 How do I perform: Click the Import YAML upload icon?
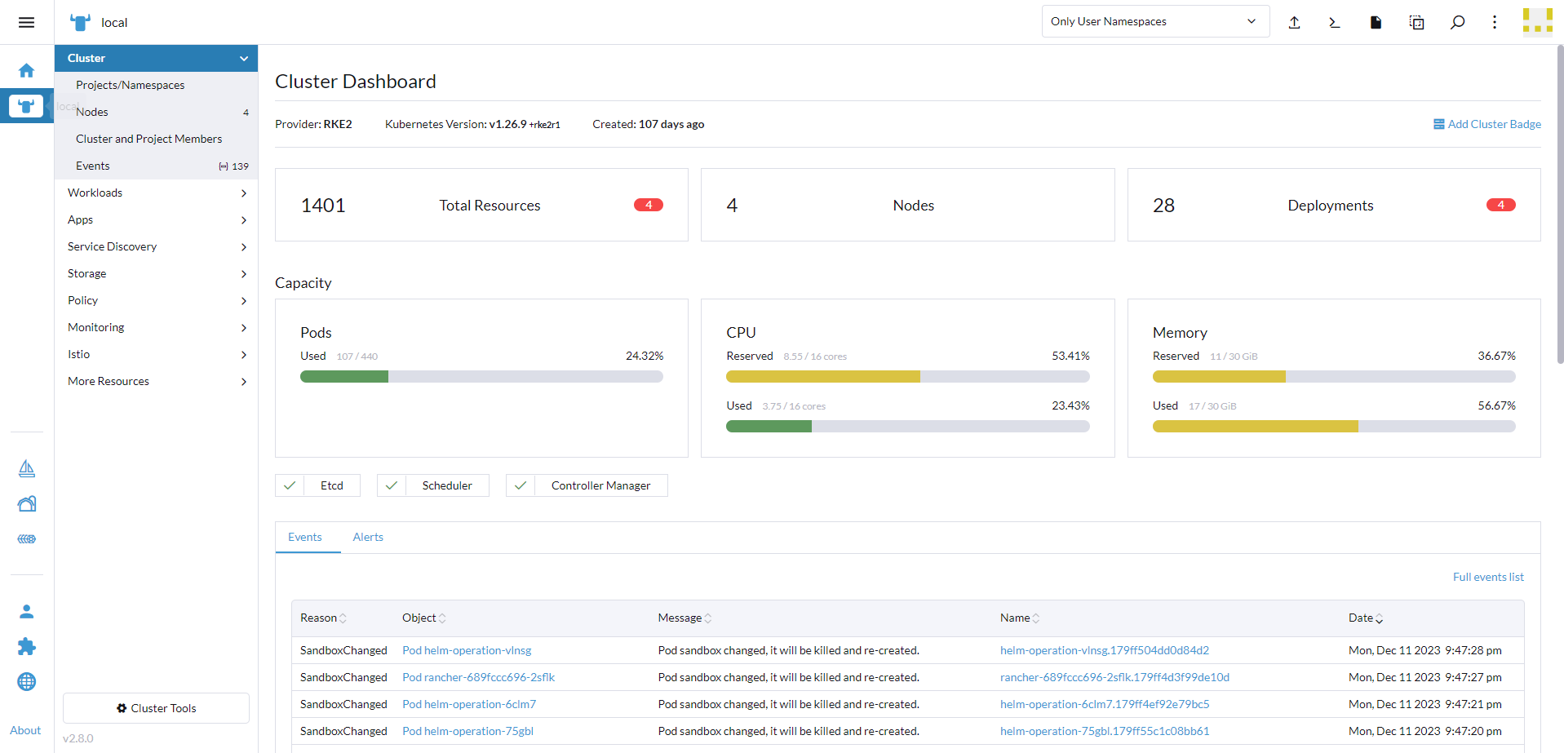1294,22
